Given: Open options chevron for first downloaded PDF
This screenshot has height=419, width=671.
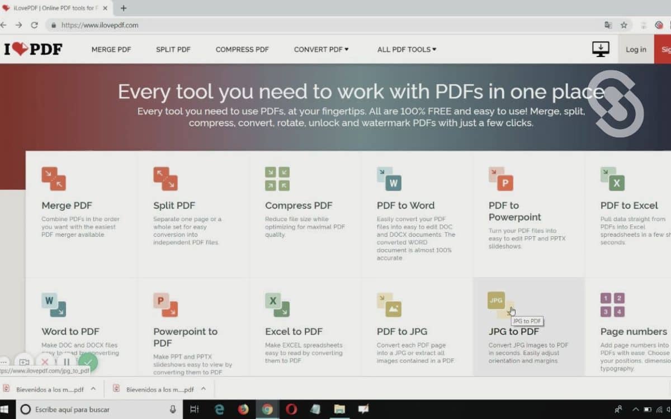Looking at the screenshot, I should pyautogui.click(x=93, y=389).
